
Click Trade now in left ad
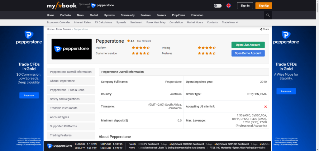pyautogui.click(x=29, y=95)
